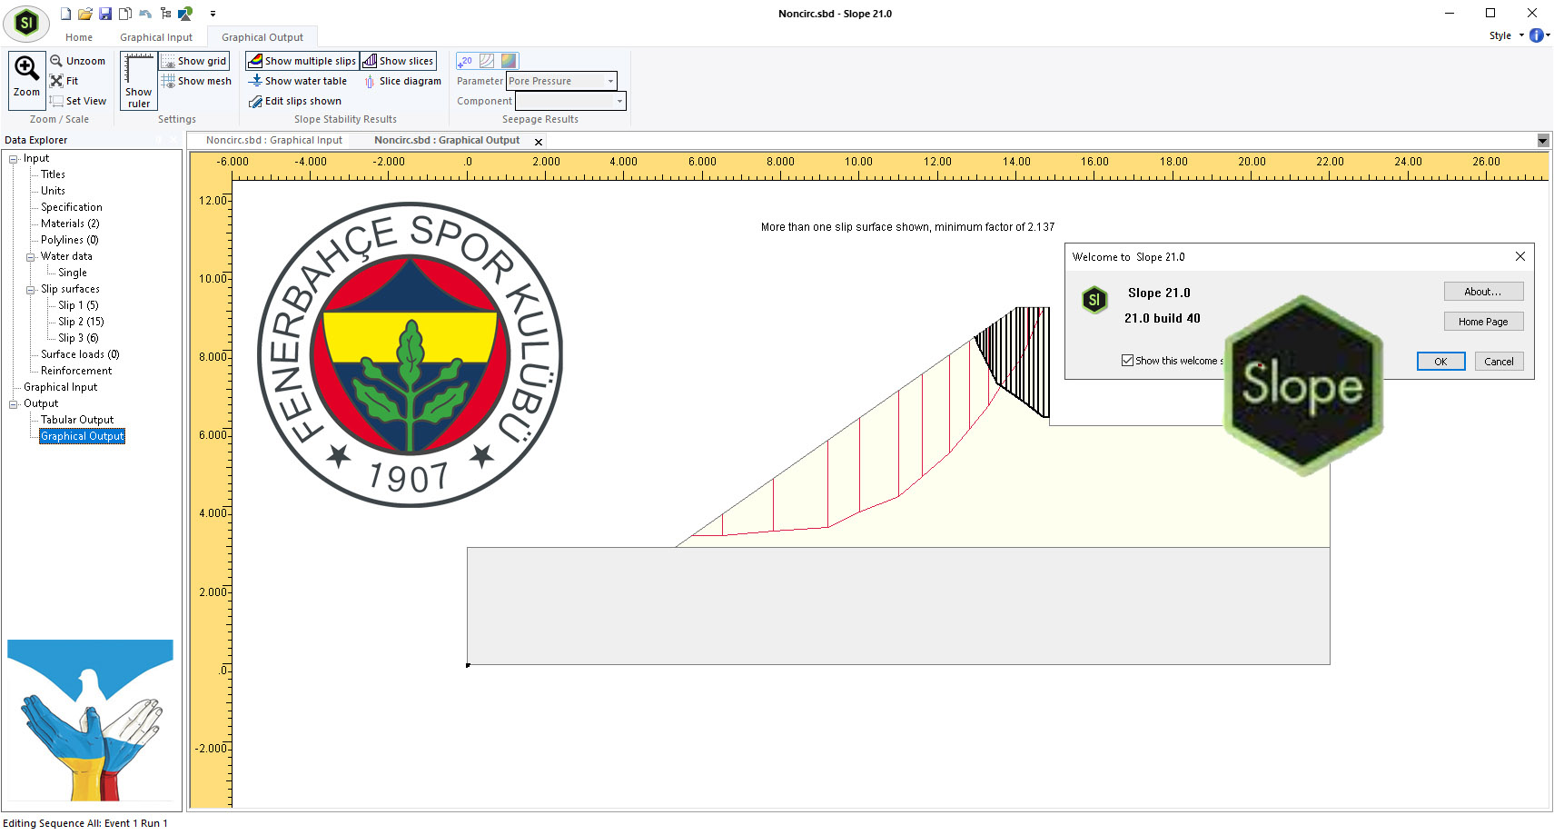
Task: Click the +20 contour labels icon
Action: (x=465, y=60)
